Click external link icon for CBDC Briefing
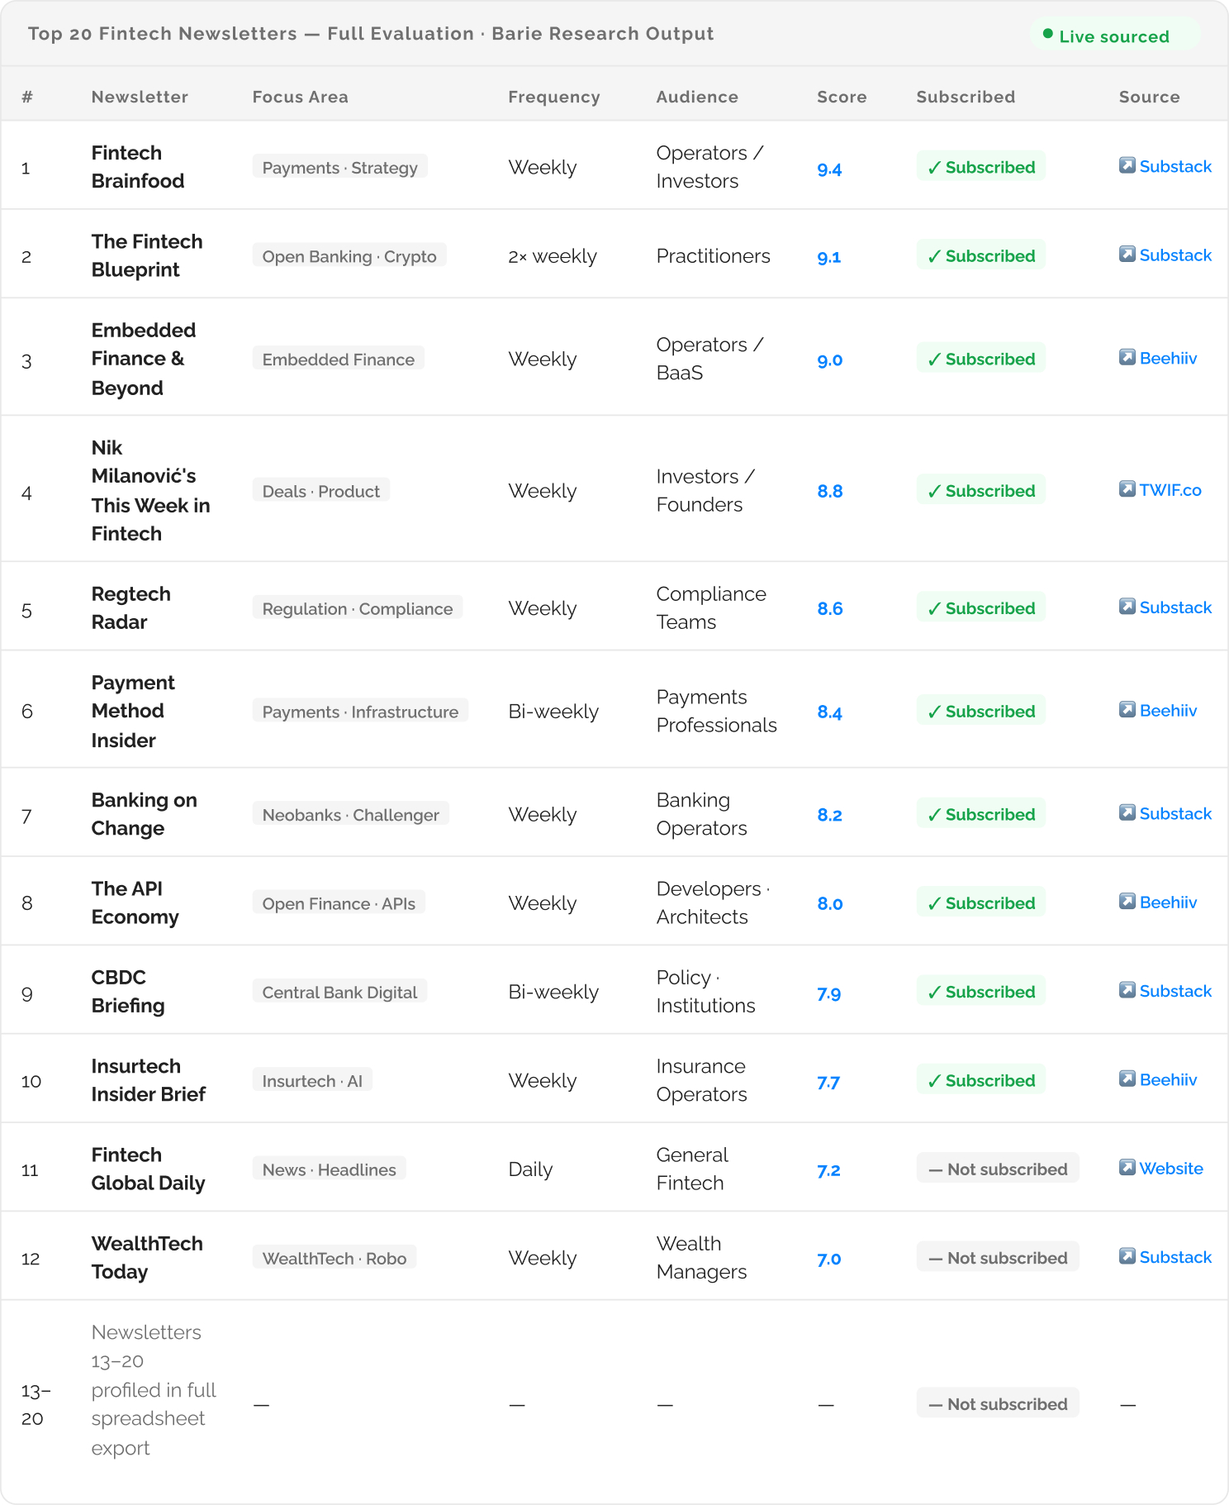Screen dimensions: 1229x1505 point(1127,990)
